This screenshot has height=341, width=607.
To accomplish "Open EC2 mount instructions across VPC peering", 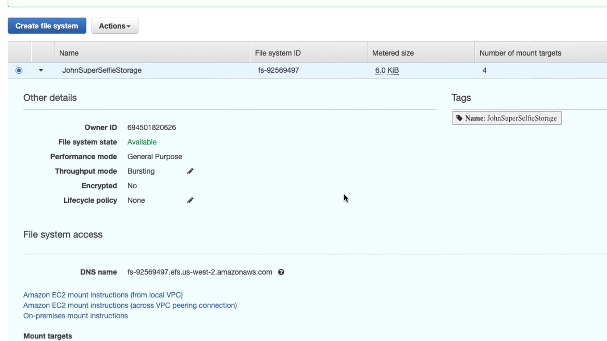I will point(130,305).
